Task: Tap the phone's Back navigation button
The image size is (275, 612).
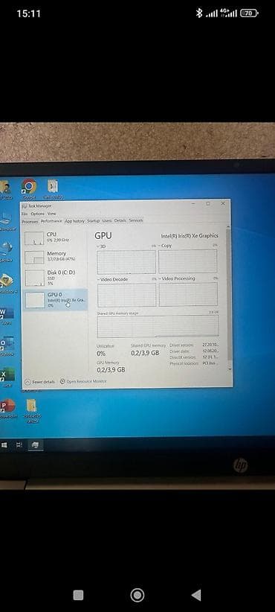Action: (x=196, y=595)
